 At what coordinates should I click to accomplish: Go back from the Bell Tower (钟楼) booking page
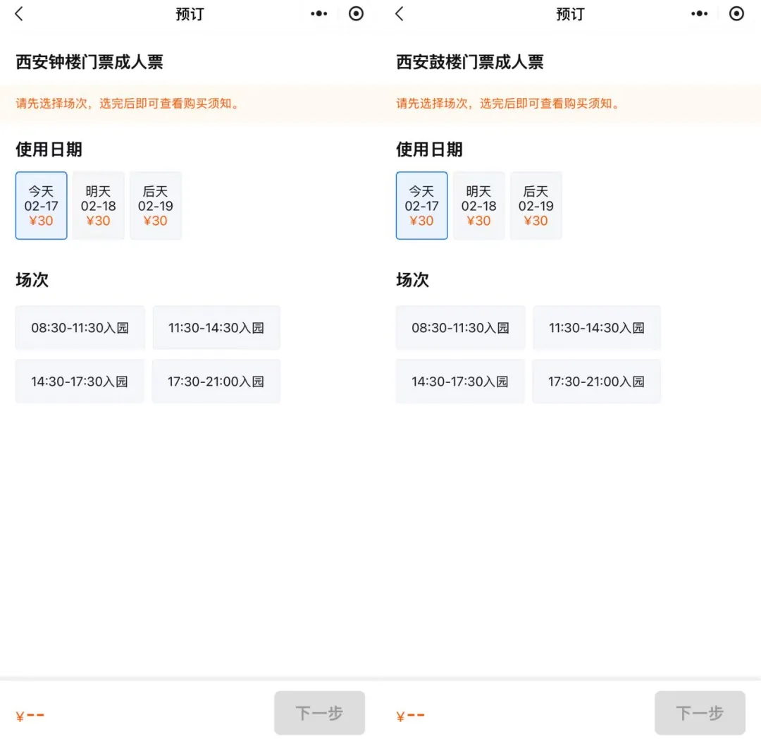(x=19, y=13)
